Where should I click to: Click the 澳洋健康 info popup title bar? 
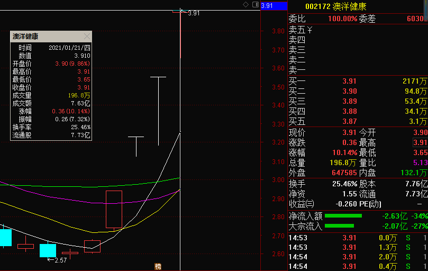coord(51,37)
